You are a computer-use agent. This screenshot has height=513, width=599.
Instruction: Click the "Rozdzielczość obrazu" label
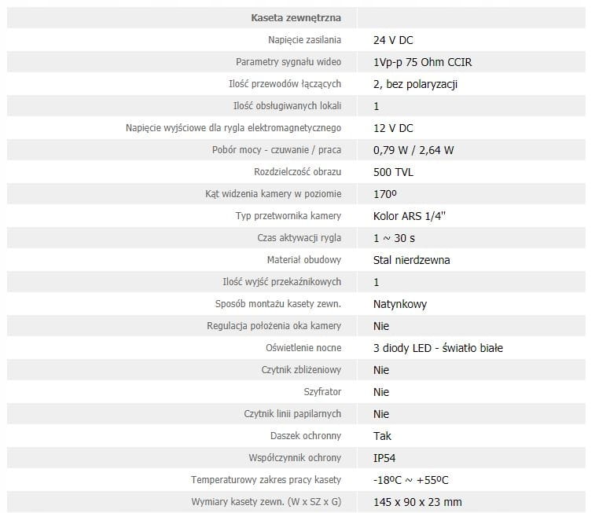coord(297,171)
